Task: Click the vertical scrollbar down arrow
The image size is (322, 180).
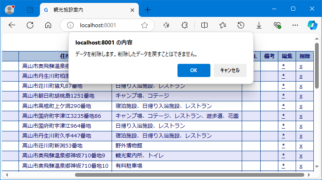Action: (317, 166)
